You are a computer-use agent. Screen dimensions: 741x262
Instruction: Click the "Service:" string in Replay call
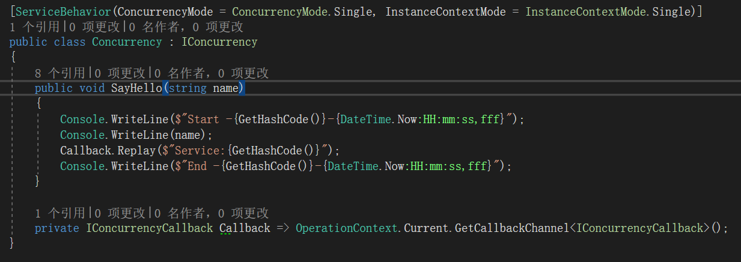point(197,150)
